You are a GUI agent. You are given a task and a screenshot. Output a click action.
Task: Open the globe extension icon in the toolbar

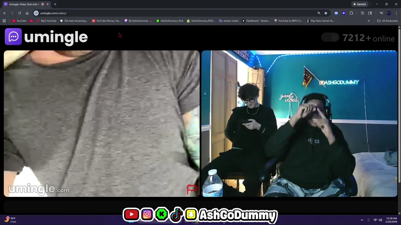[x=336, y=13]
